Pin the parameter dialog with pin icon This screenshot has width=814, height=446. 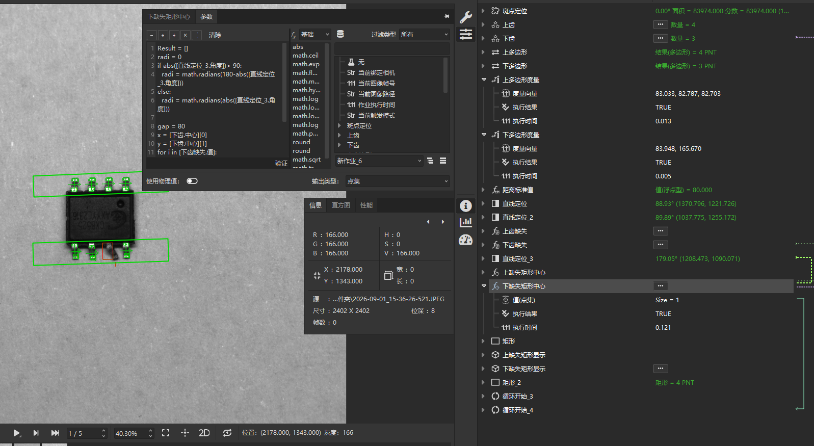point(447,16)
